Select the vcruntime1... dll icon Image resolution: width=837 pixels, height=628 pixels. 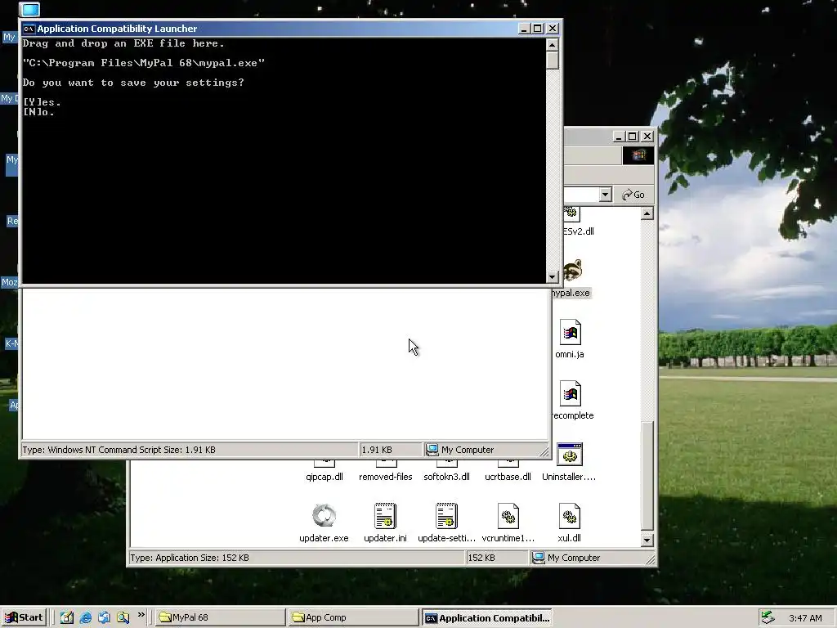click(508, 516)
